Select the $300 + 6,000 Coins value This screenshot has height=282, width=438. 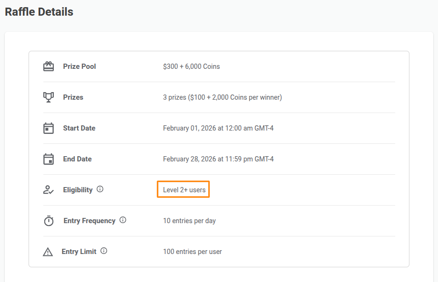pos(191,66)
